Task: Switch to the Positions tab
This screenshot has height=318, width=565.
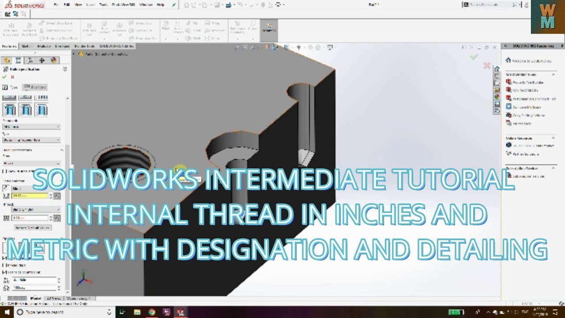Action: [x=35, y=87]
